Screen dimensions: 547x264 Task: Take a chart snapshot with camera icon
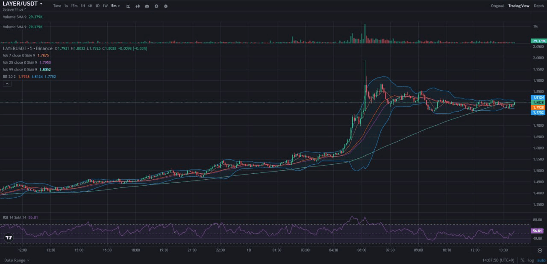tap(147, 6)
